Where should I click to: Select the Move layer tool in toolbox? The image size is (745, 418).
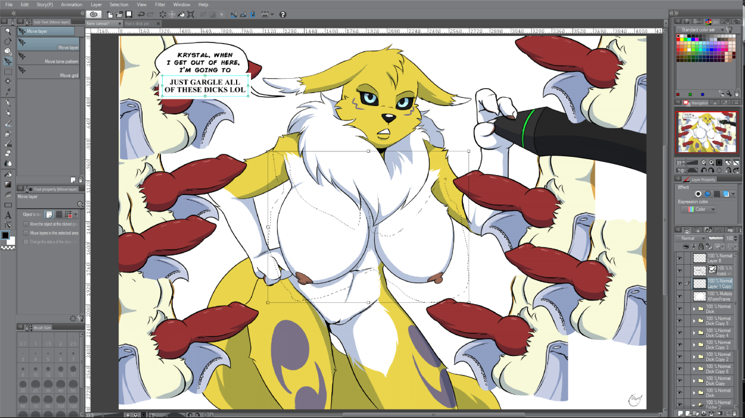click(8, 61)
